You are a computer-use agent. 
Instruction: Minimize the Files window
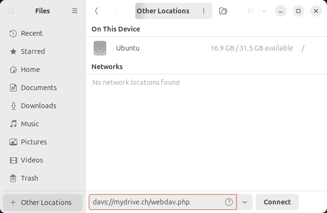(x=281, y=11)
